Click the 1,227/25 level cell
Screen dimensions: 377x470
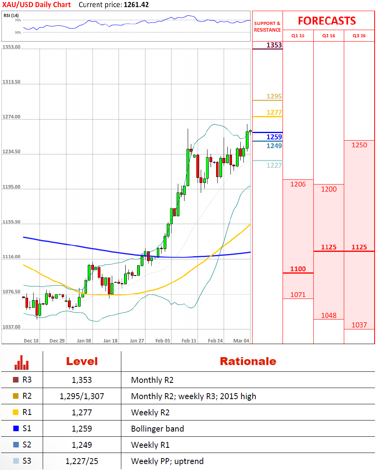pyautogui.click(x=82, y=461)
